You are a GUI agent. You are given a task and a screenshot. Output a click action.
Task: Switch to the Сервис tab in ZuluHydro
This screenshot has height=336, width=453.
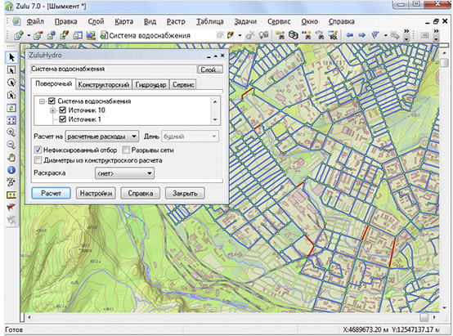pyautogui.click(x=183, y=85)
